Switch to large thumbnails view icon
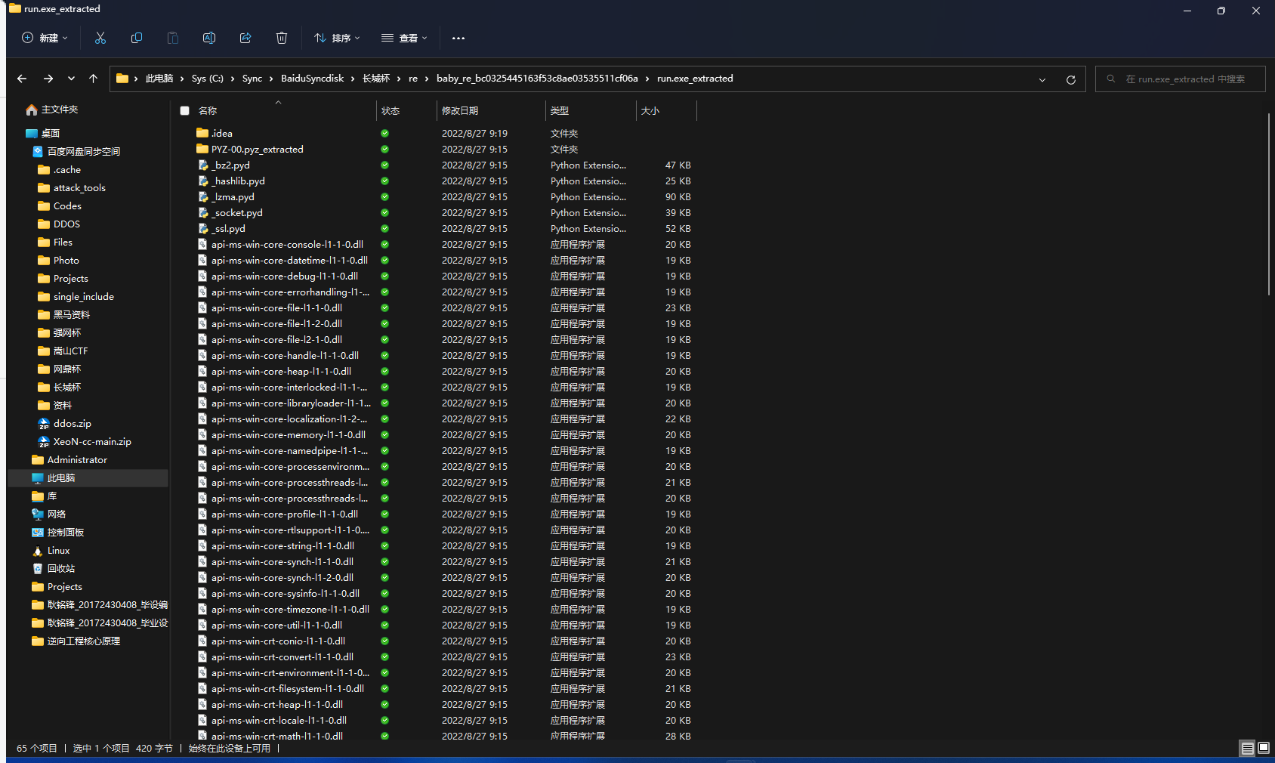This screenshot has width=1275, height=763. point(1264,748)
